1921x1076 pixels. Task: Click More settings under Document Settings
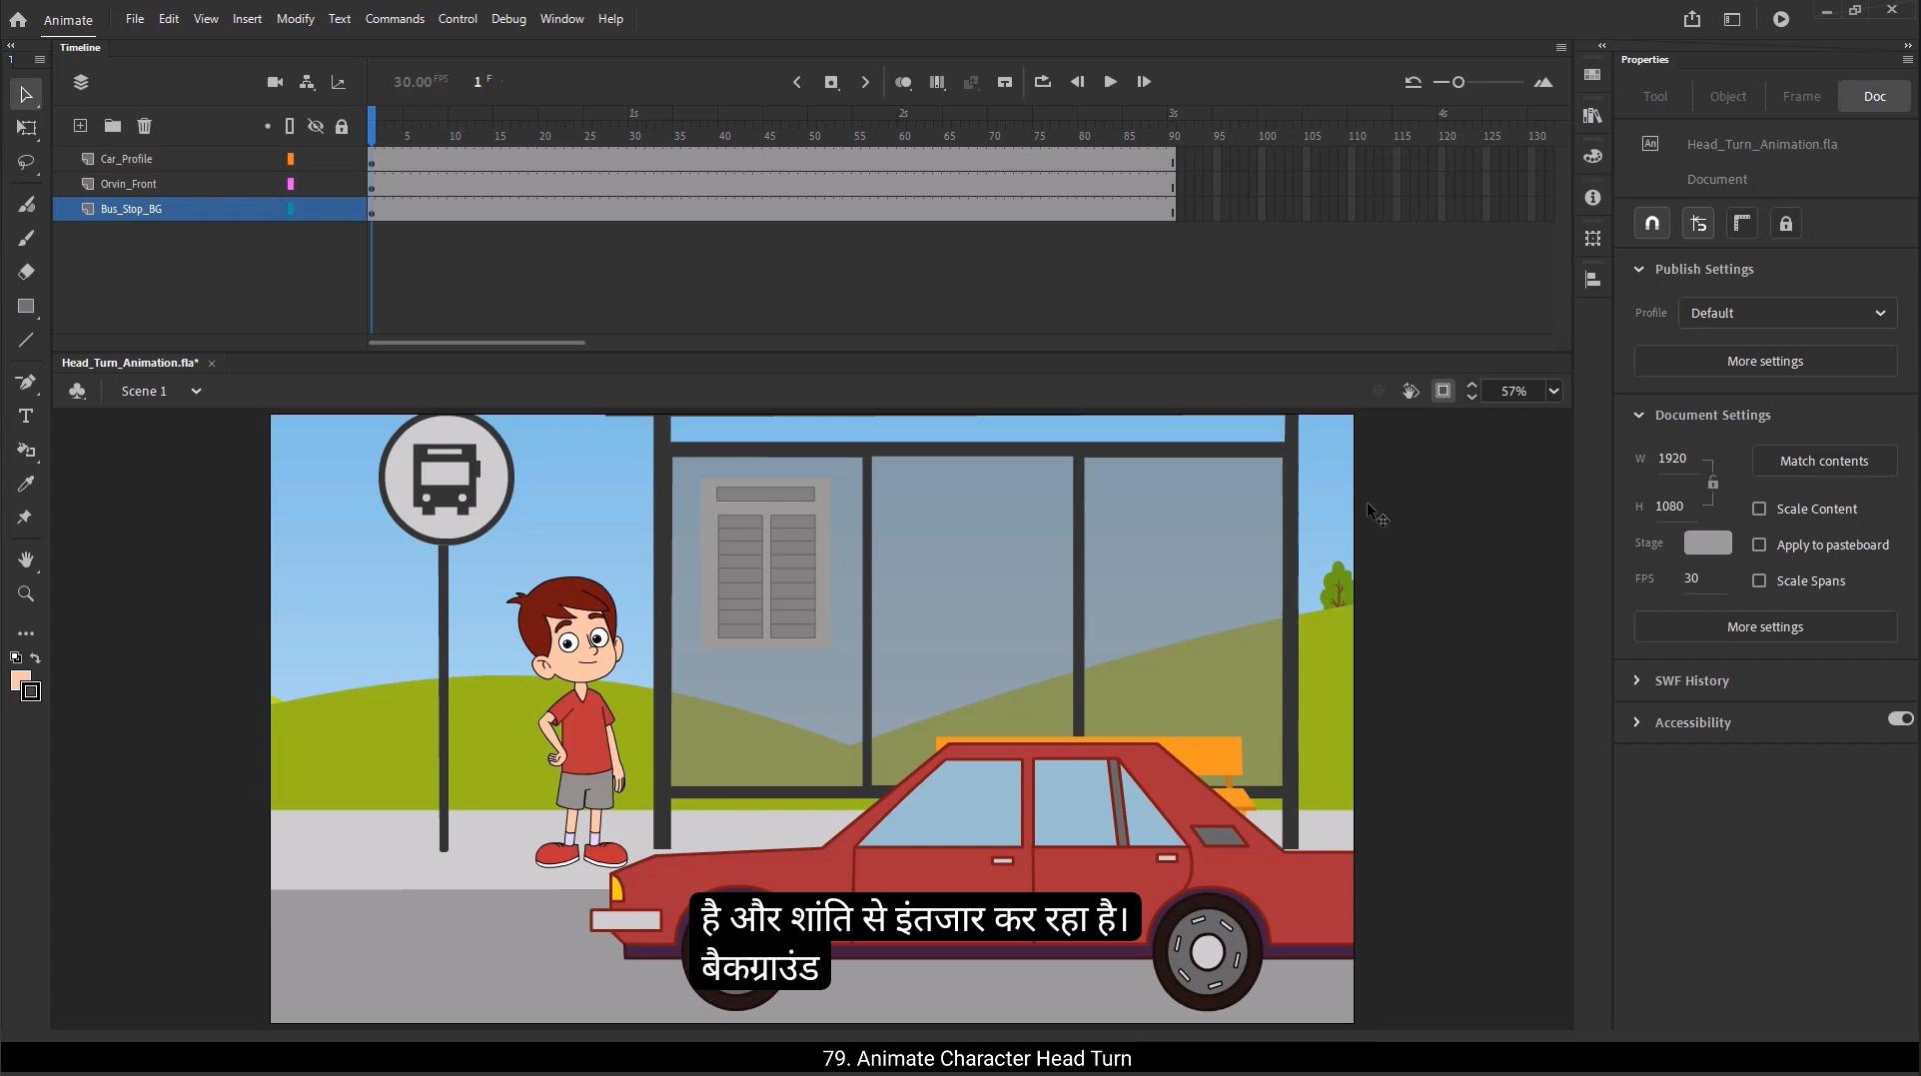pos(1765,627)
